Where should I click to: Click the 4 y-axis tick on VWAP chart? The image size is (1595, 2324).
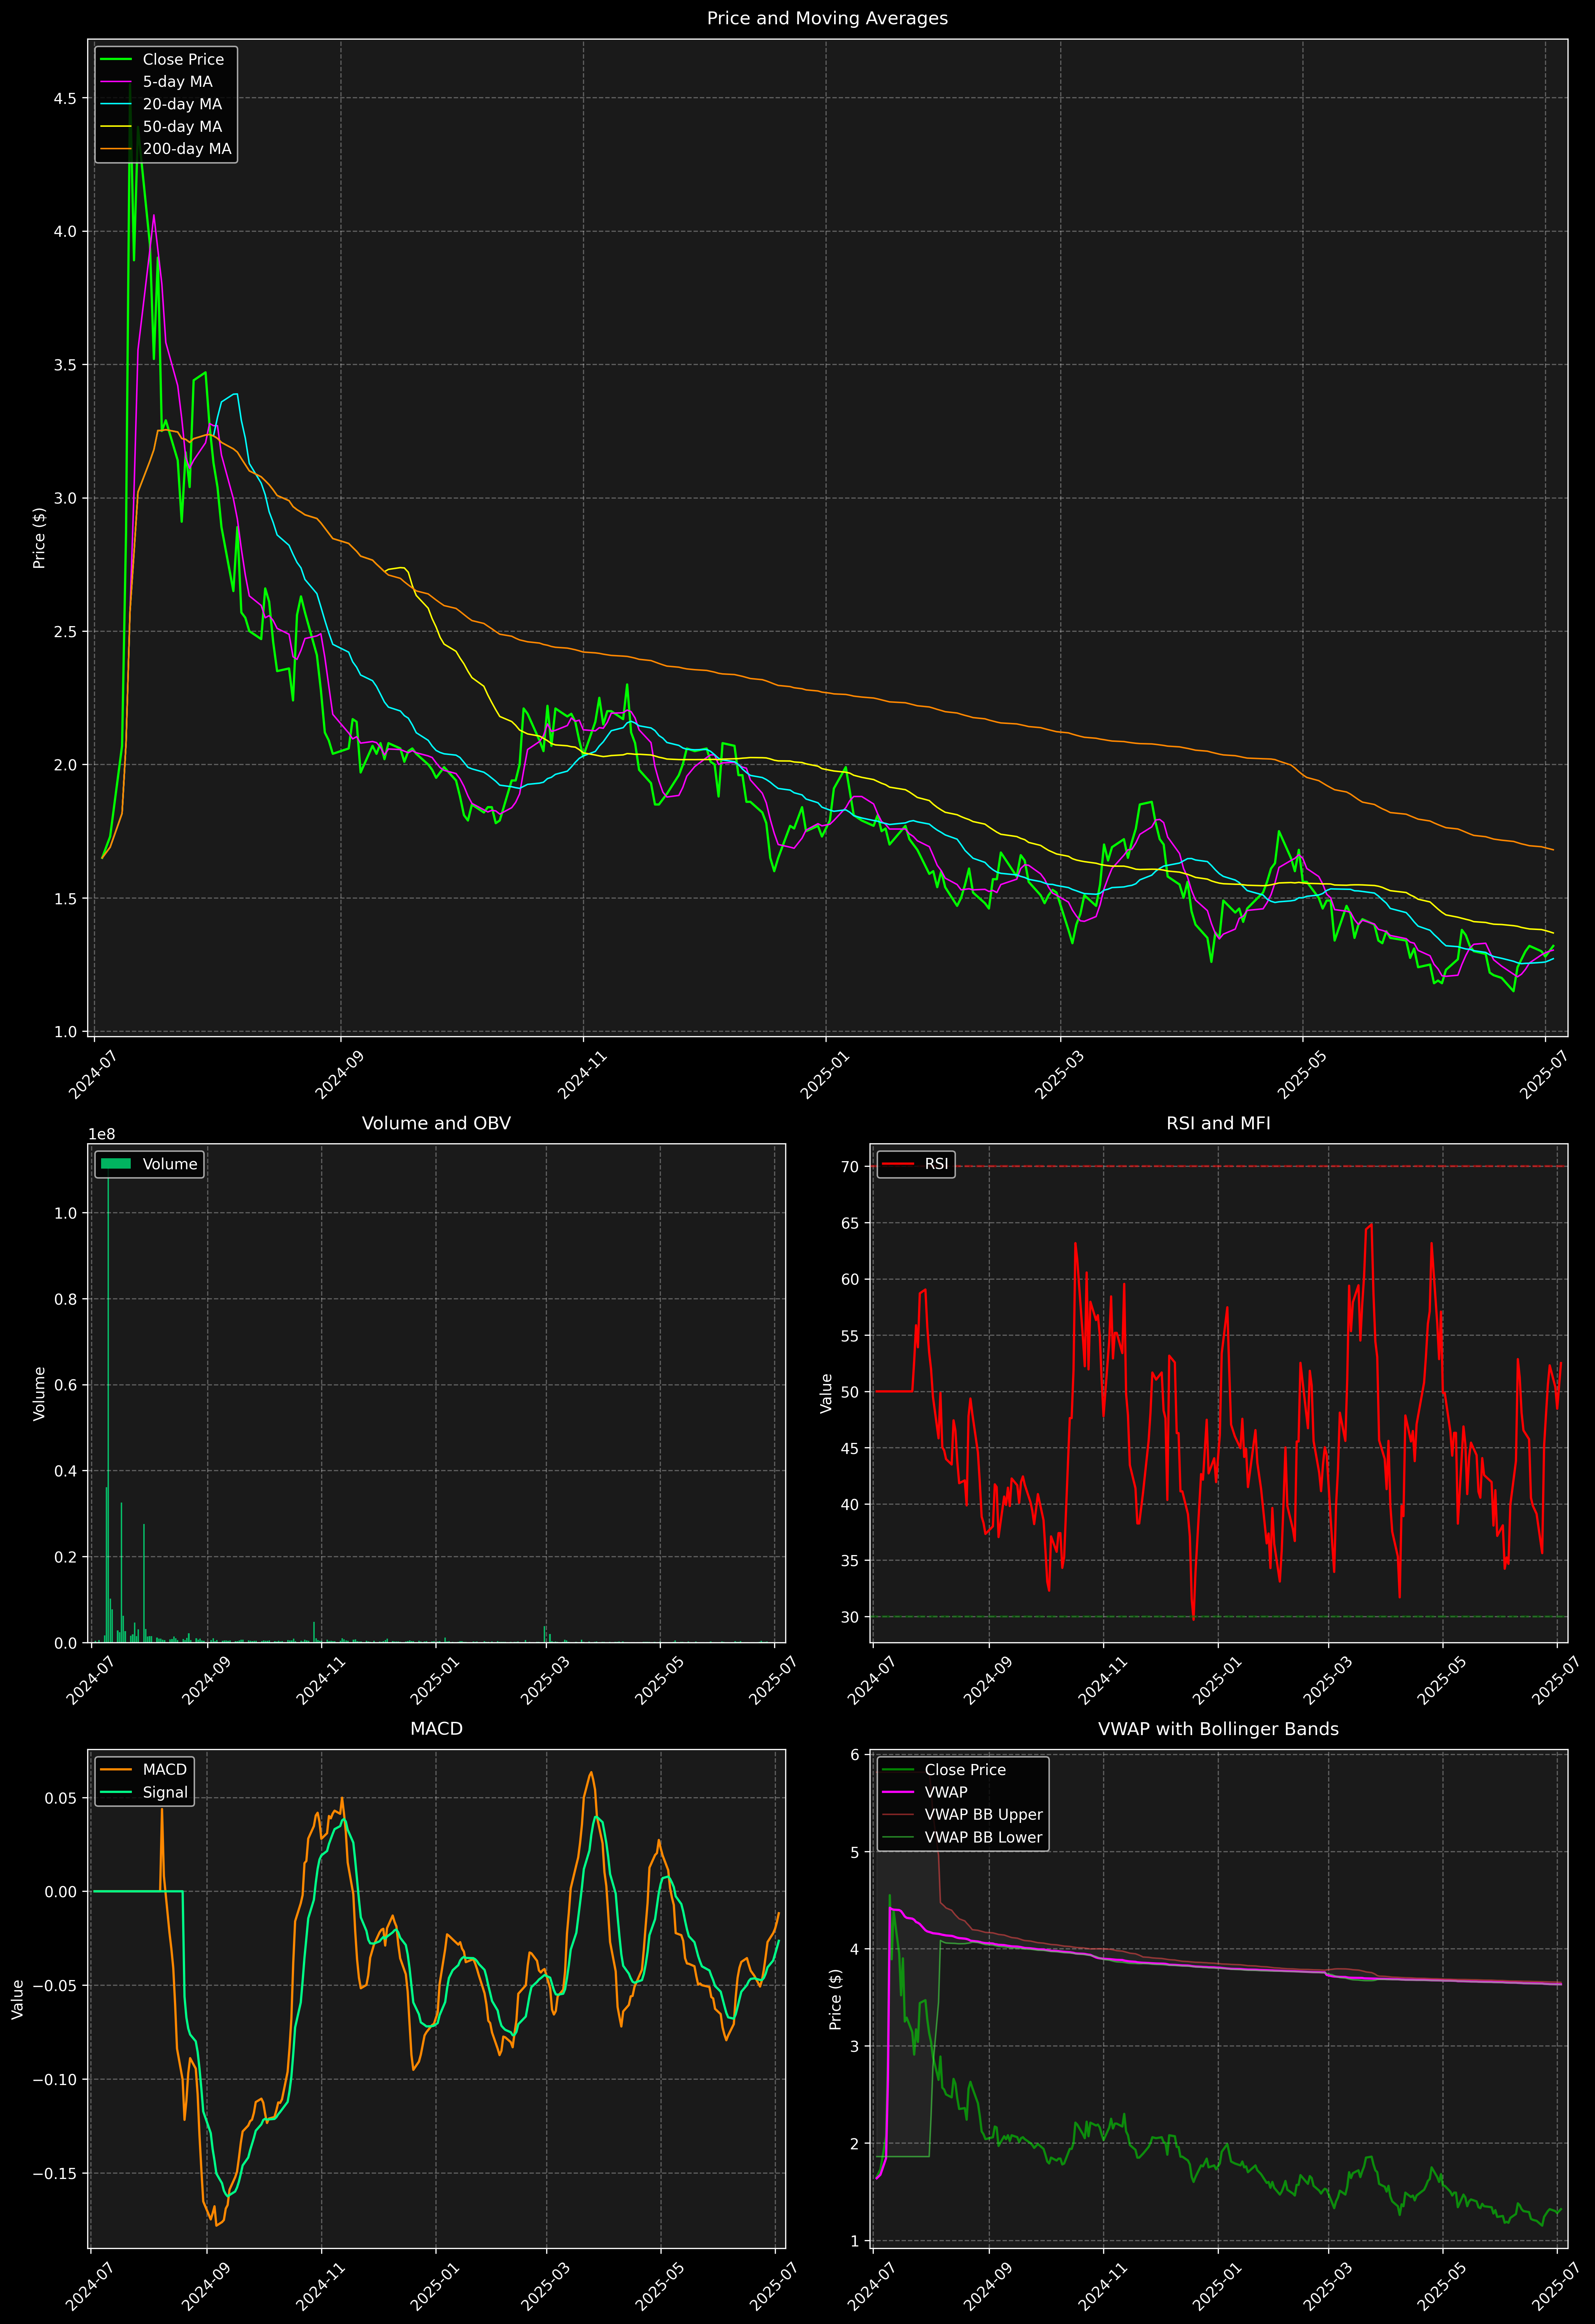click(x=854, y=1949)
